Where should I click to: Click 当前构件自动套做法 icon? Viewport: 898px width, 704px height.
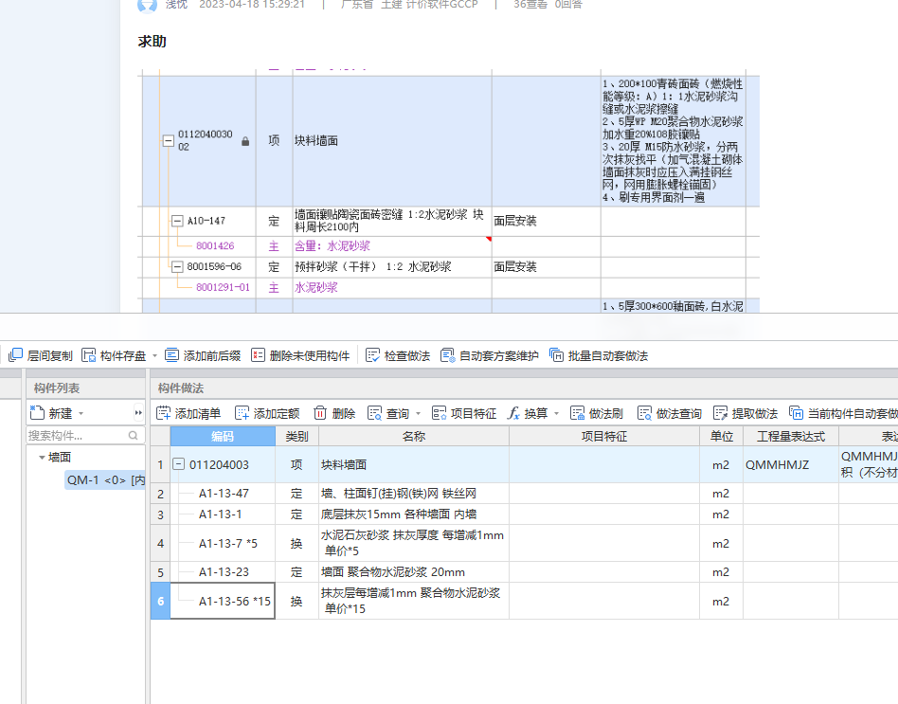(x=796, y=413)
